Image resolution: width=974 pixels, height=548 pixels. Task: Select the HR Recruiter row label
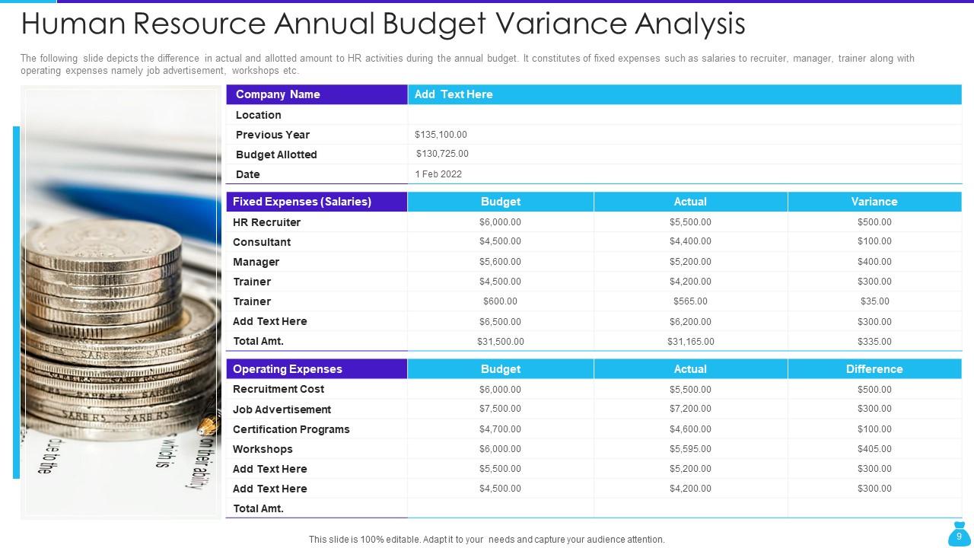tap(267, 222)
